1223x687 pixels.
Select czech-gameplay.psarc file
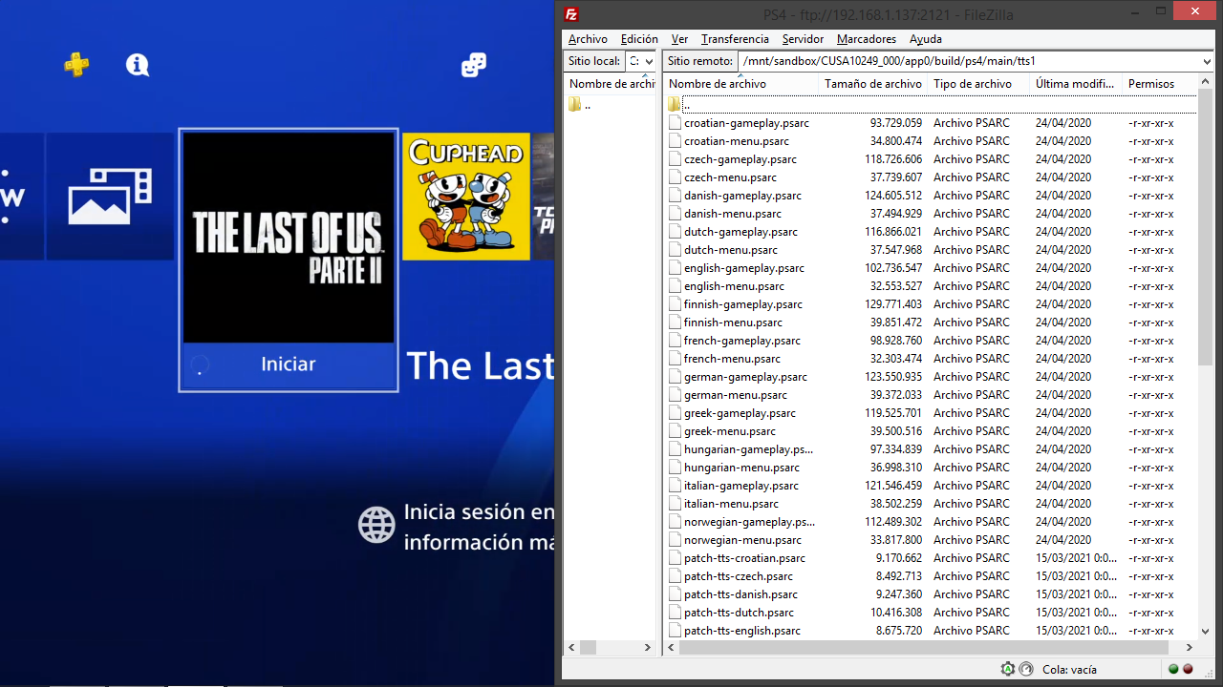[x=740, y=159]
